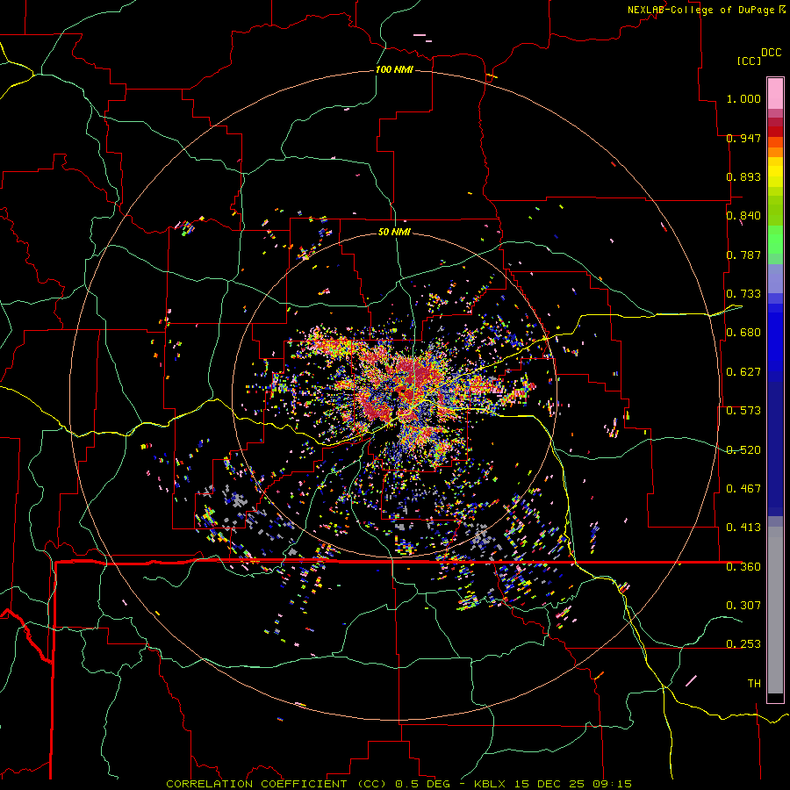The height and width of the screenshot is (790, 790).
Task: Pick the bright green band in the color bar
Action: click(775, 240)
